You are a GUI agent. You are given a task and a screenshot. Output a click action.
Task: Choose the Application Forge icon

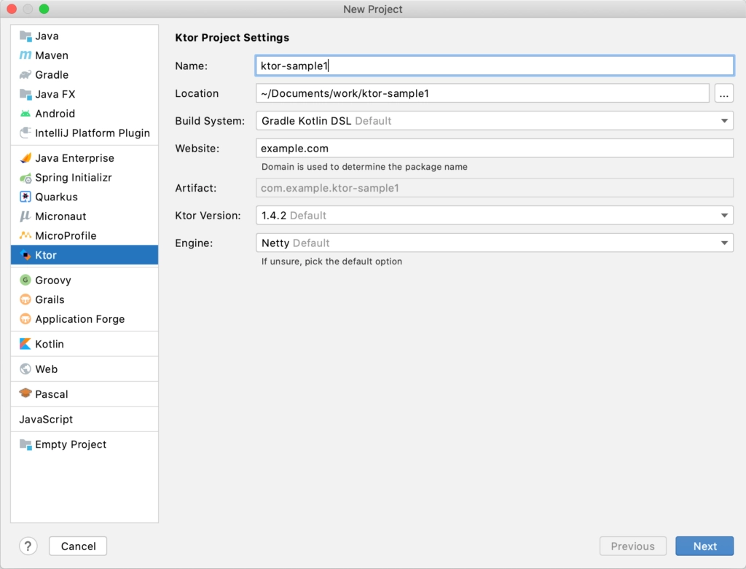click(x=25, y=319)
